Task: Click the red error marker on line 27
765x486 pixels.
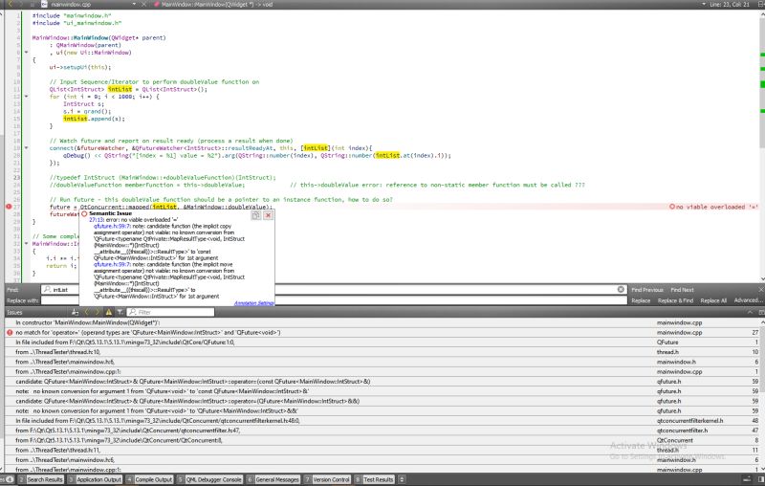Action: pyautogui.click(x=9, y=207)
